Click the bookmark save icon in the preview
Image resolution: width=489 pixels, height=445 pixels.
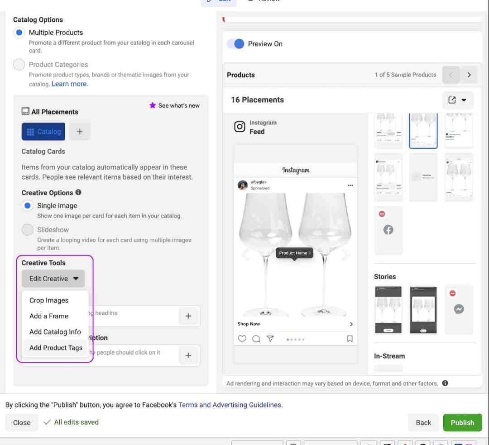coord(350,339)
